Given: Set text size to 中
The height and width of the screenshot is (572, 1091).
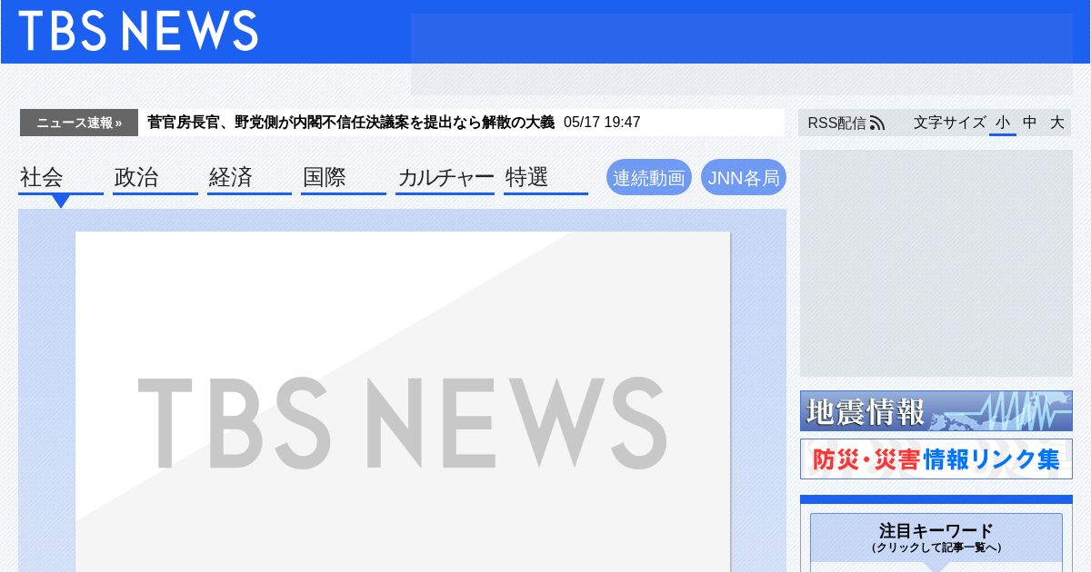Looking at the screenshot, I should (x=1029, y=123).
